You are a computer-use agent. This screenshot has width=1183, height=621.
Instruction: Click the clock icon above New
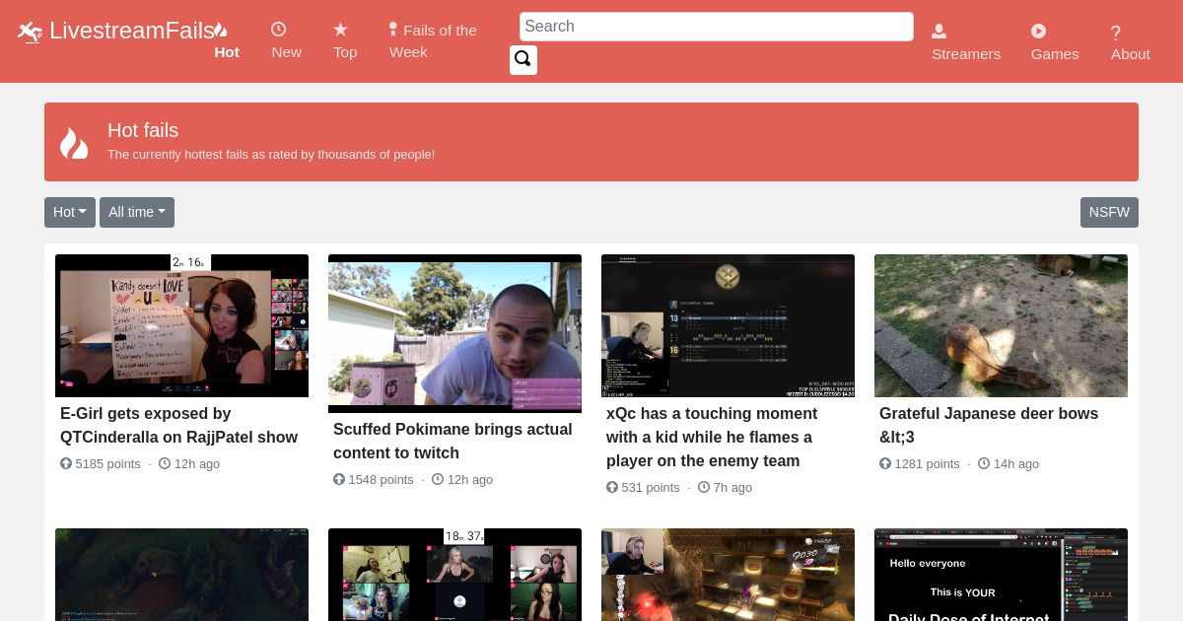point(279,30)
